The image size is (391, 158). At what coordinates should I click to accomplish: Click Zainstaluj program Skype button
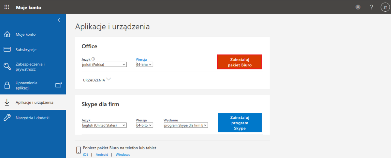pyautogui.click(x=239, y=123)
